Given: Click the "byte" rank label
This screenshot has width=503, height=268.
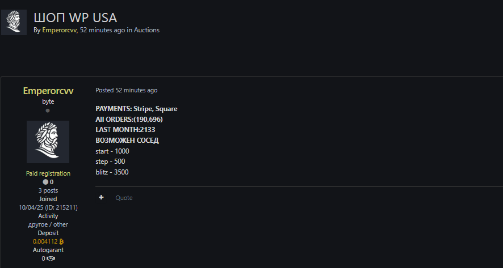Looking at the screenshot, I should tap(48, 101).
